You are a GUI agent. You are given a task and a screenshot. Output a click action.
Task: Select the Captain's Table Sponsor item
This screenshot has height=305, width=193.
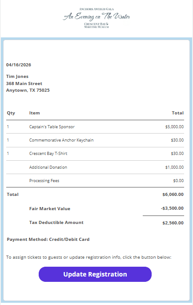tap(52, 127)
